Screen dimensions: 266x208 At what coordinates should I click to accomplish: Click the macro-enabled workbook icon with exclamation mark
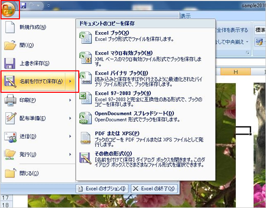point(85,58)
